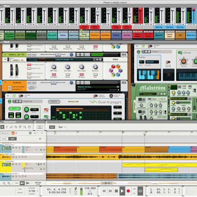Select the House Bass mixer channel label
Image resolution: width=197 pixels, height=197 pixels.
169,35
